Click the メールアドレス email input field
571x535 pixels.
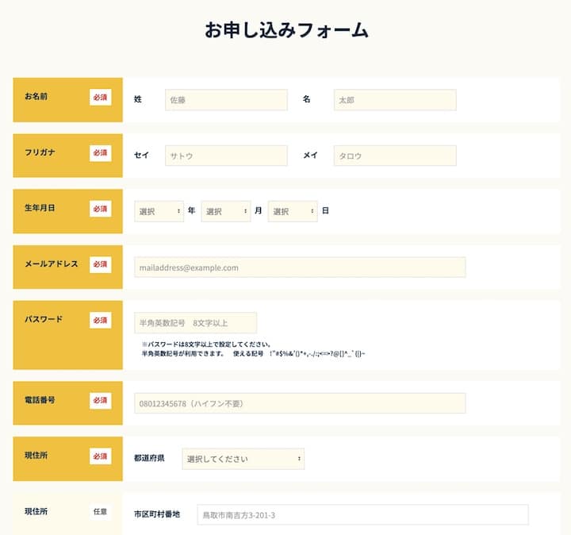(300, 267)
